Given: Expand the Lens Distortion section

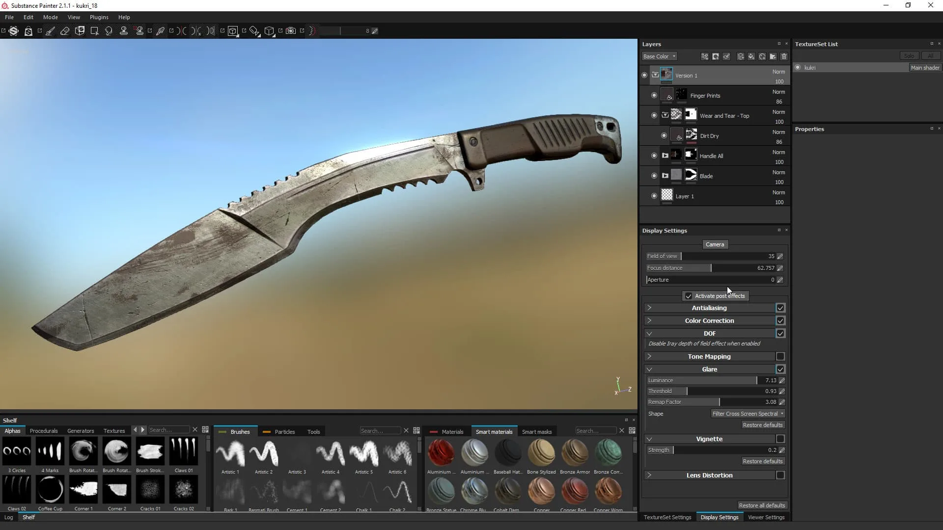Looking at the screenshot, I should [x=649, y=475].
